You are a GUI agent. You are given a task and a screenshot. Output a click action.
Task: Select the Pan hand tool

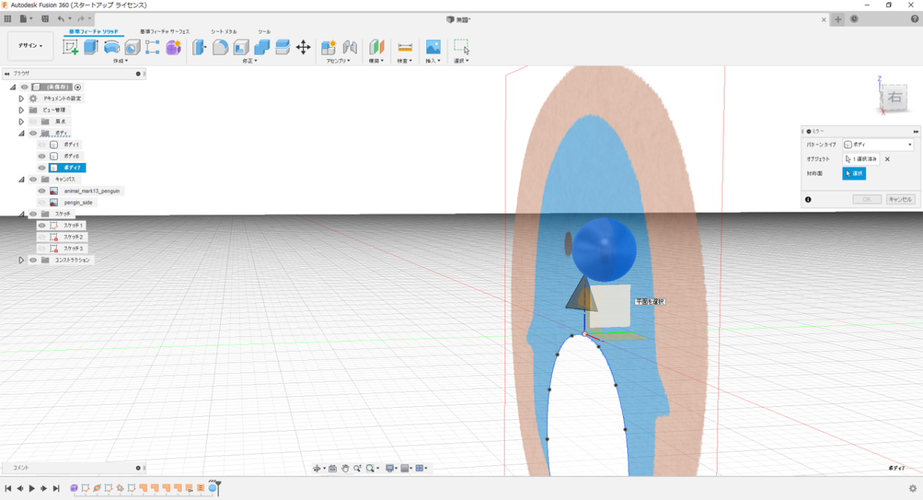pyautogui.click(x=346, y=468)
